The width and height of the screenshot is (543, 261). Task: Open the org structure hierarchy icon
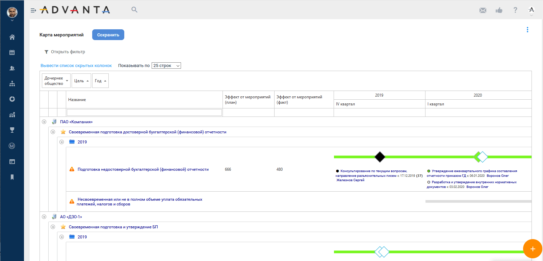pos(12,84)
